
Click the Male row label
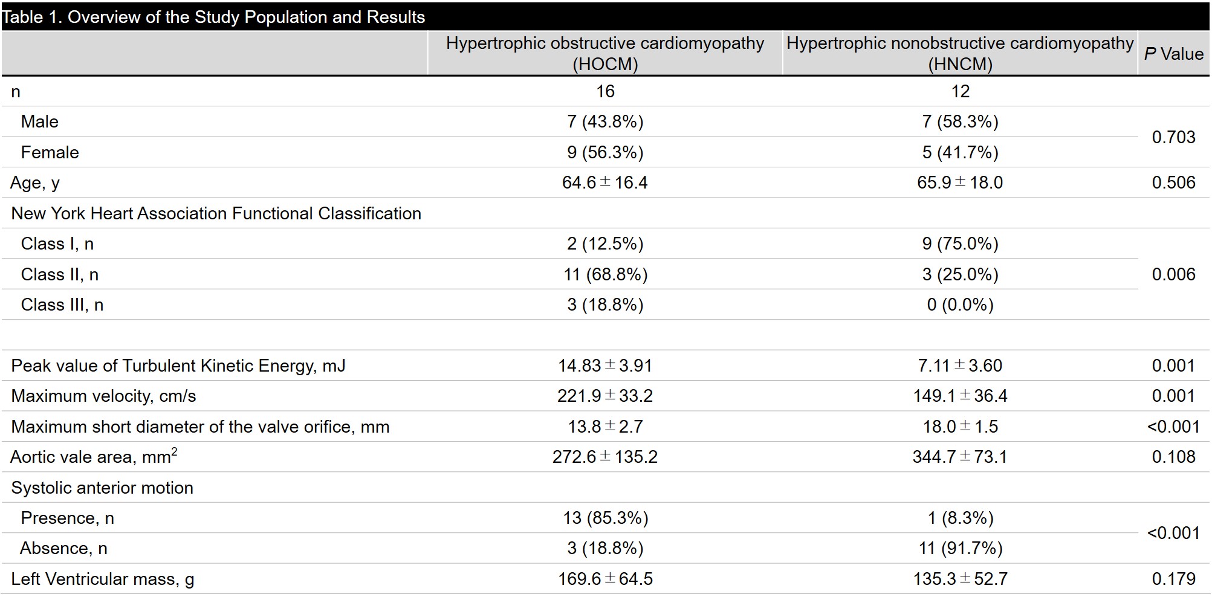coord(40,121)
